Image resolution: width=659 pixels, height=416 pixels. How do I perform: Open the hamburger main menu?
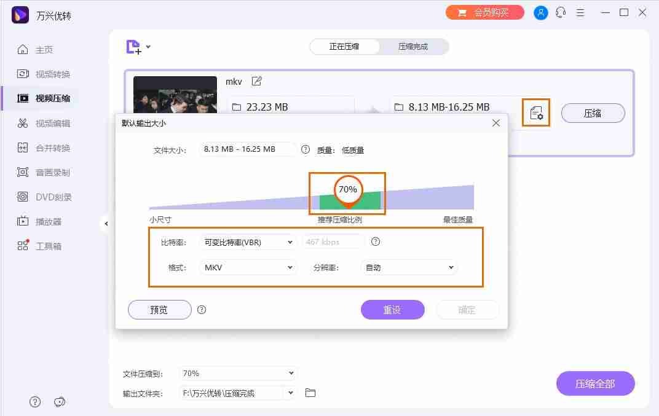[x=580, y=13]
